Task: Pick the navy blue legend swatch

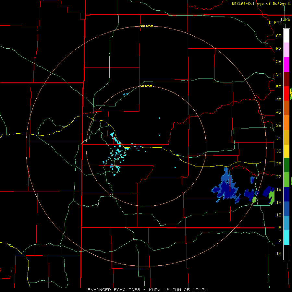Action: pos(286,194)
